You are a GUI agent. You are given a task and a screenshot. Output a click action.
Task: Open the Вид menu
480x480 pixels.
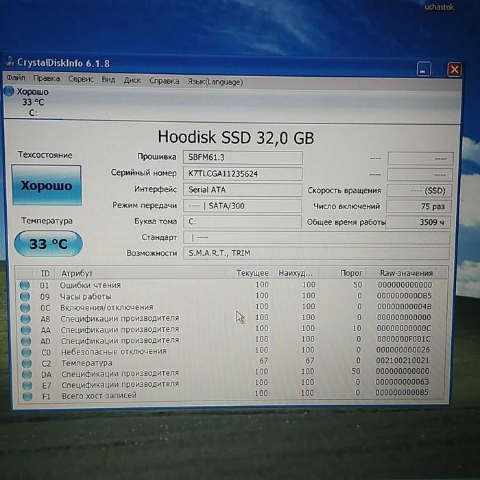pyautogui.click(x=108, y=80)
